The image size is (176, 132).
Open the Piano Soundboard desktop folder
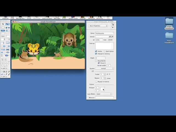(x=169, y=38)
